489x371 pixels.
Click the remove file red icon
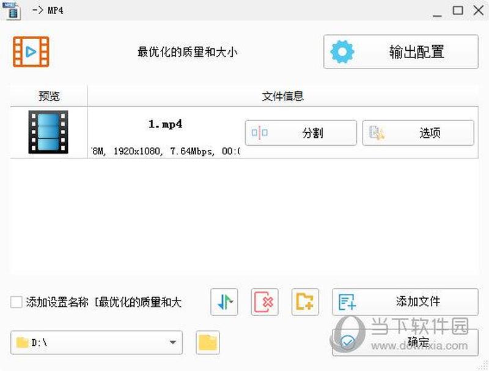[x=265, y=302]
